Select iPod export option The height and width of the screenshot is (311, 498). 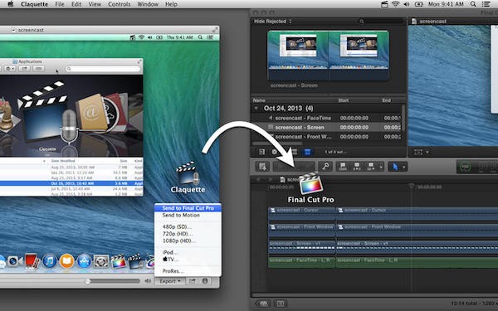pos(170,253)
